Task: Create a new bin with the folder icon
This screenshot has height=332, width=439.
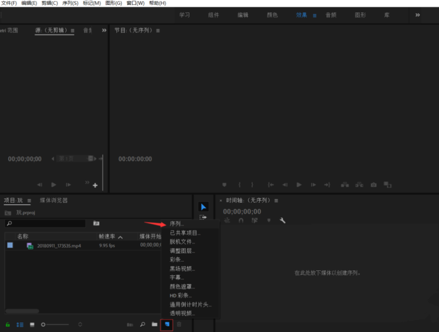Action: click(x=154, y=324)
